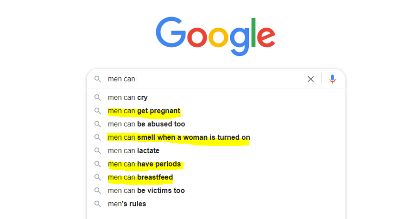This screenshot has height=219, width=408.
Task: Click magnifier icon beside 'men can cry'
Action: [x=98, y=98]
